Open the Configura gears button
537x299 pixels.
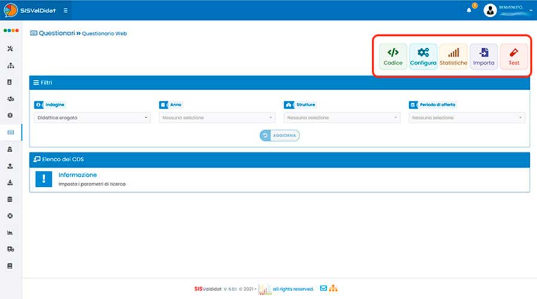click(423, 57)
